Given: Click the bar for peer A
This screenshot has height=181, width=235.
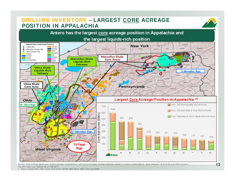Looking at the screenshot, I should (x=122, y=136).
